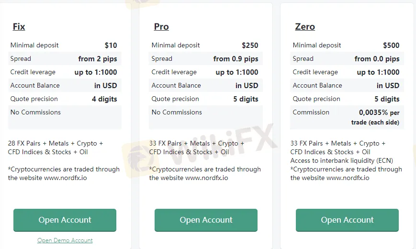416x249 pixels.
Task: Select the Fix account heading
Action: [19, 26]
